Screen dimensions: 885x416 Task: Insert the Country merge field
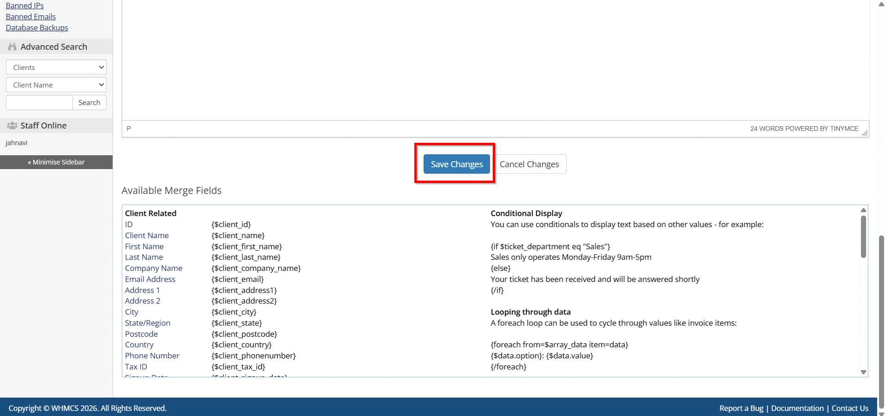click(x=139, y=345)
